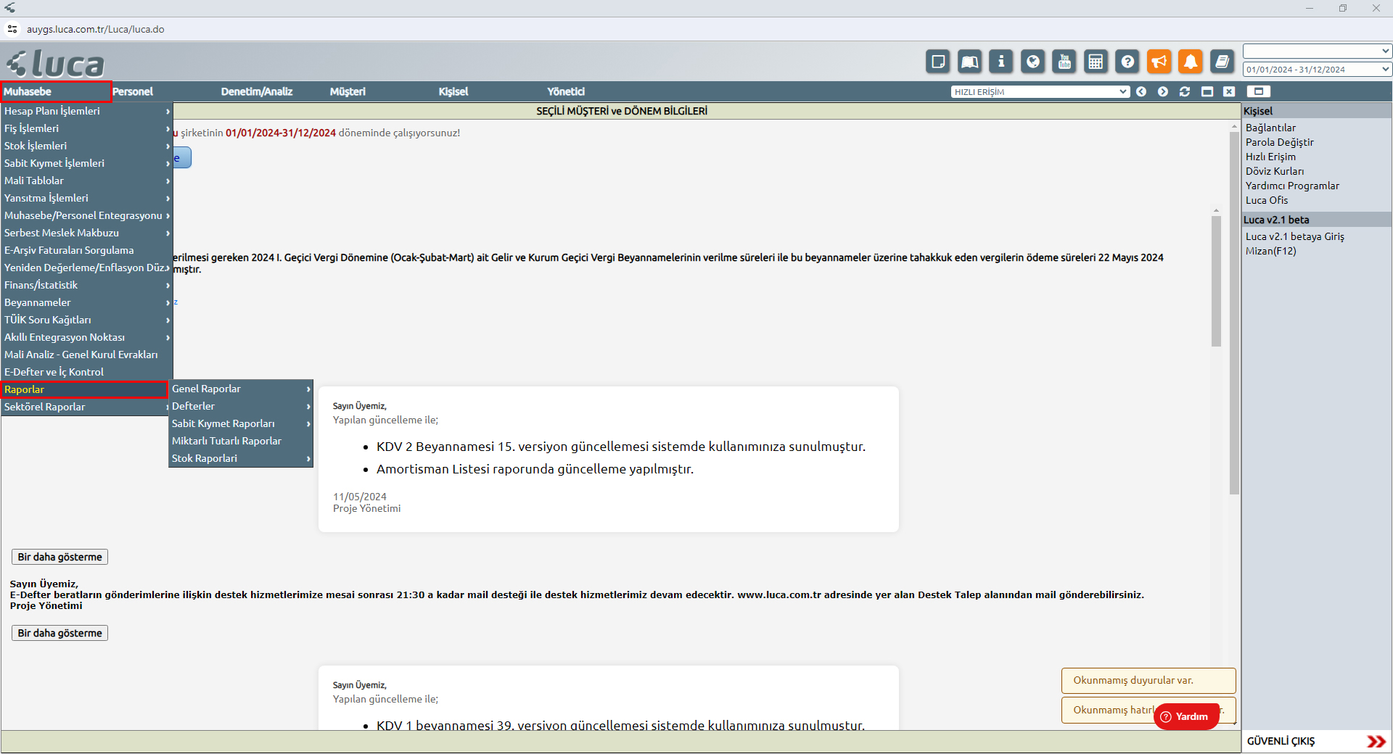Open the open-book icon in top toolbar
The height and width of the screenshot is (754, 1393).
(x=969, y=62)
